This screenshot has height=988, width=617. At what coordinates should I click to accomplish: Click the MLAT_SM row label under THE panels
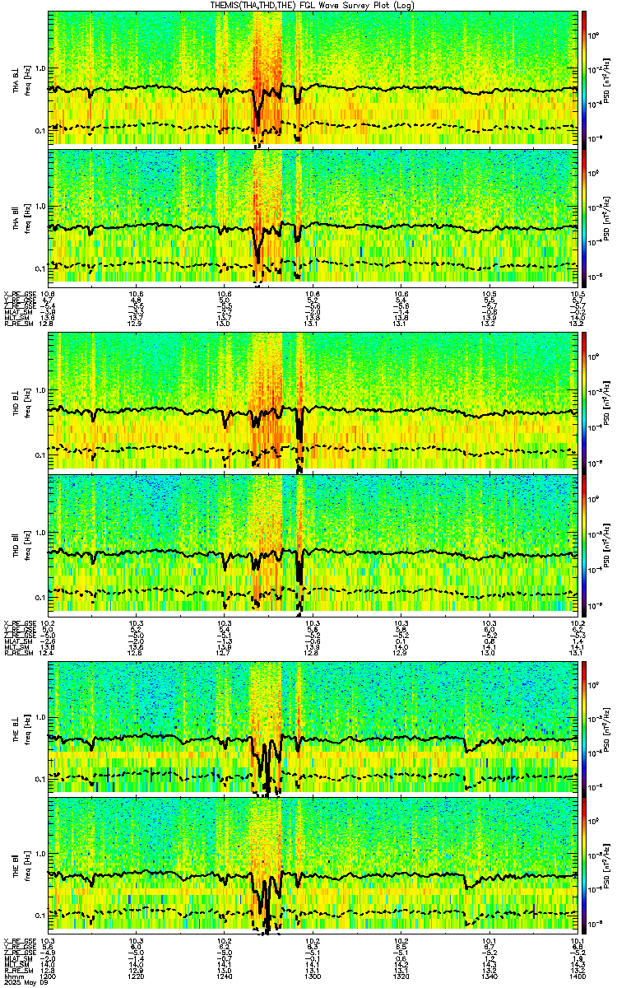click(18, 959)
